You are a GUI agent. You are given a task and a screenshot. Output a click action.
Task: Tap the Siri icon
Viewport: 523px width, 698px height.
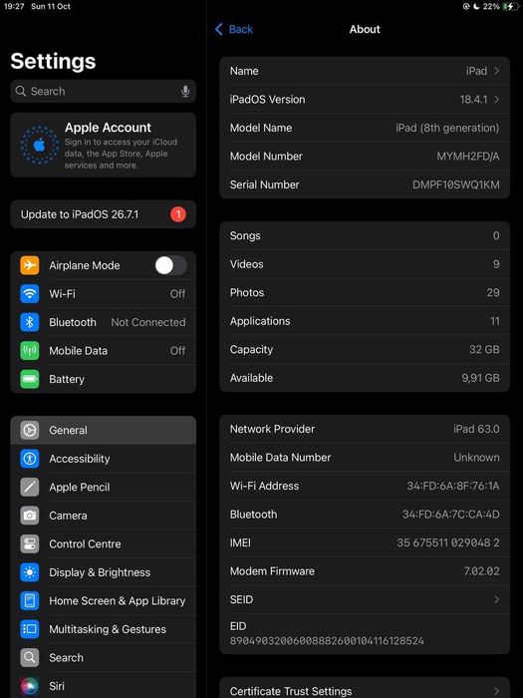[x=30, y=686]
